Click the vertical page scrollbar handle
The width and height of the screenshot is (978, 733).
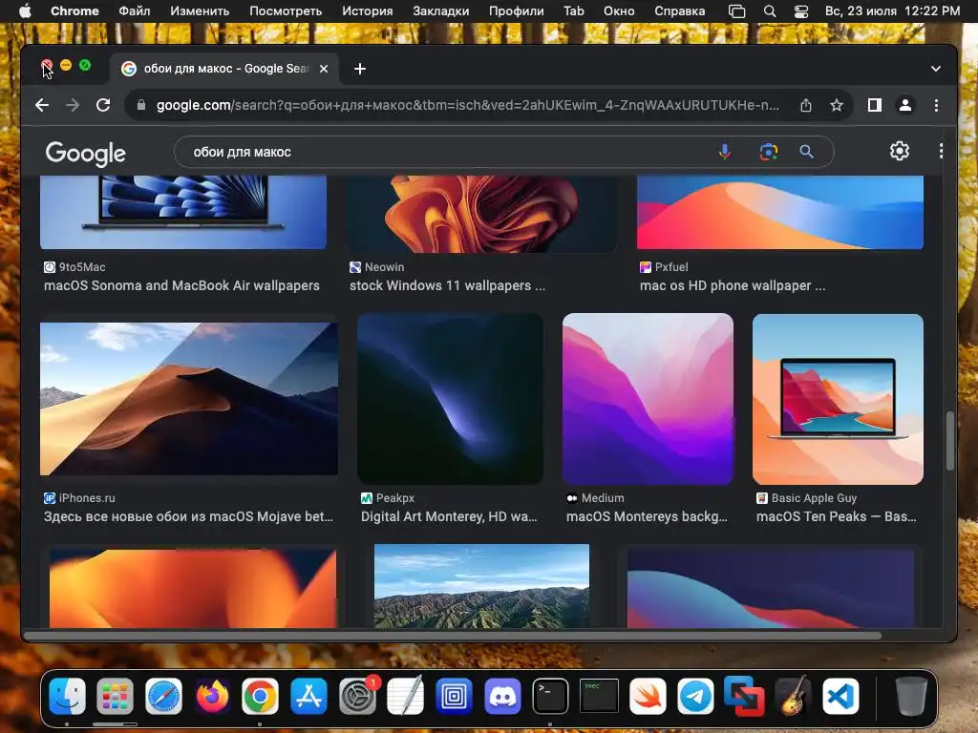pyautogui.click(x=950, y=441)
